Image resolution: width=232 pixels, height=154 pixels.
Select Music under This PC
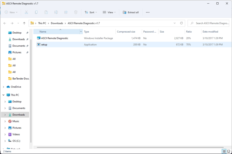(16, 121)
